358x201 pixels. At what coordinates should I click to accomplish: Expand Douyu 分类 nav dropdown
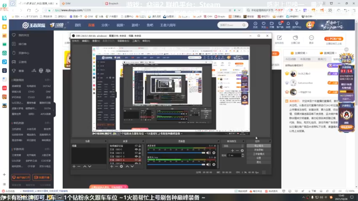tap(105, 25)
